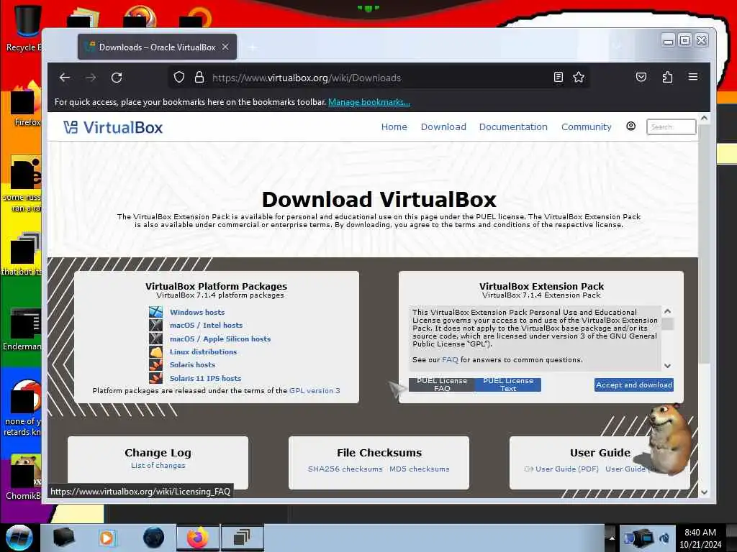Open the Windows Start orb
The width and height of the screenshot is (737, 552).
(19, 538)
